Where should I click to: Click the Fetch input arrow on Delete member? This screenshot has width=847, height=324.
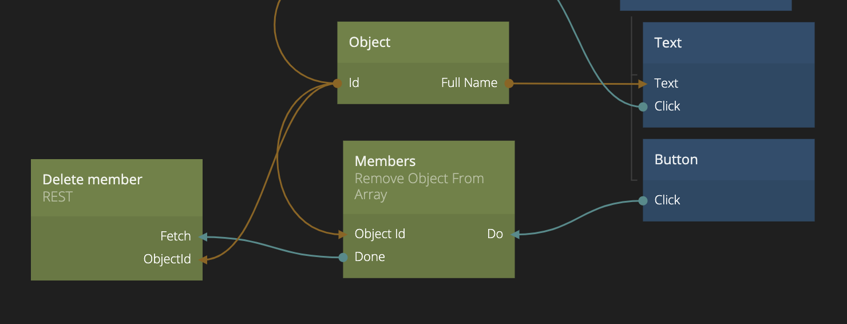coord(203,236)
